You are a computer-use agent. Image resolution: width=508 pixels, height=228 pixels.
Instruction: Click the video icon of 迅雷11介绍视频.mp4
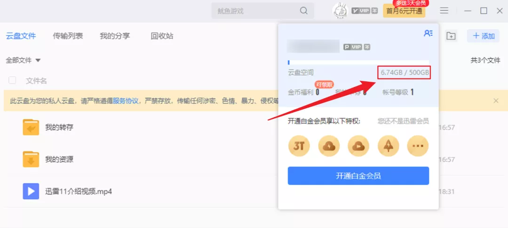pos(31,191)
